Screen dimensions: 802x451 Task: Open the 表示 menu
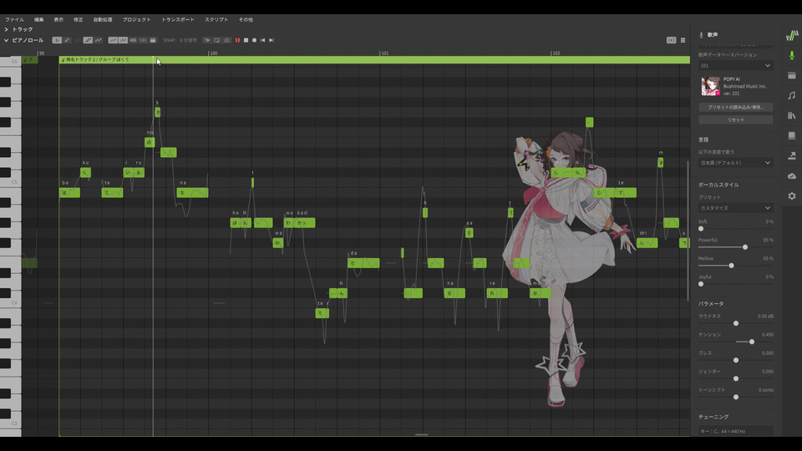click(x=58, y=19)
